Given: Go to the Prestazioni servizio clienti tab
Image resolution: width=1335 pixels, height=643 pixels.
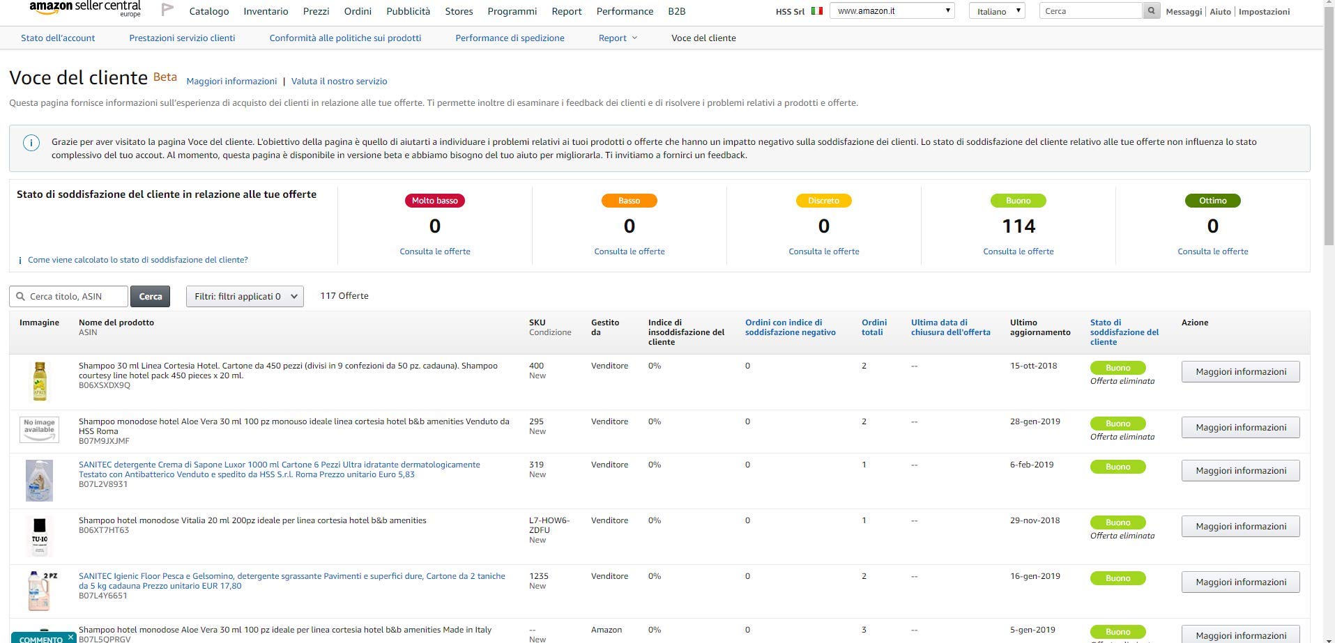Looking at the screenshot, I should pos(182,38).
